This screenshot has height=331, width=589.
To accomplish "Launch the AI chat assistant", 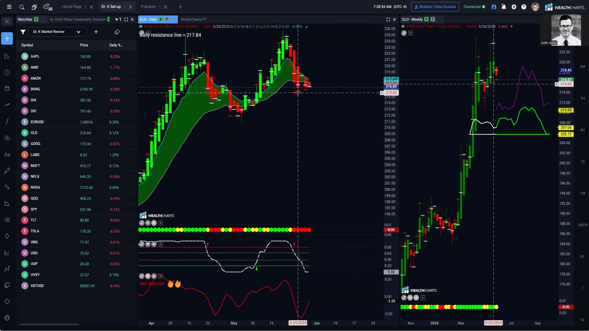I will [48, 7].
